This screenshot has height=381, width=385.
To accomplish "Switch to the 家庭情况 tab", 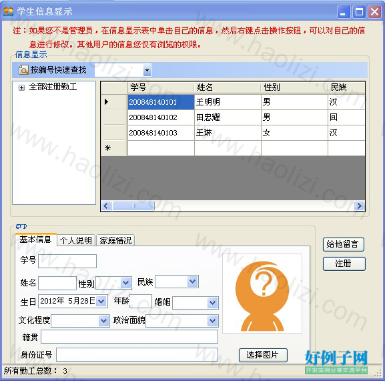I will pyautogui.click(x=115, y=240).
